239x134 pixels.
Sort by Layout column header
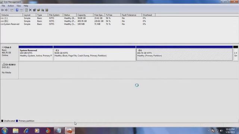pyautogui.click(x=30, y=15)
